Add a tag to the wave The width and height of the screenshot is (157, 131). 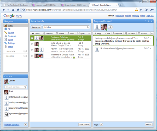click(x=101, y=124)
